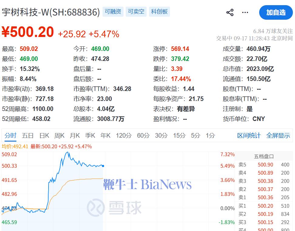Click the 总市值 2023.09亿 value
This screenshot has width=295, height=231.
260,69
